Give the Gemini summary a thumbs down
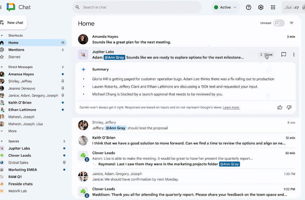 pos(289,107)
